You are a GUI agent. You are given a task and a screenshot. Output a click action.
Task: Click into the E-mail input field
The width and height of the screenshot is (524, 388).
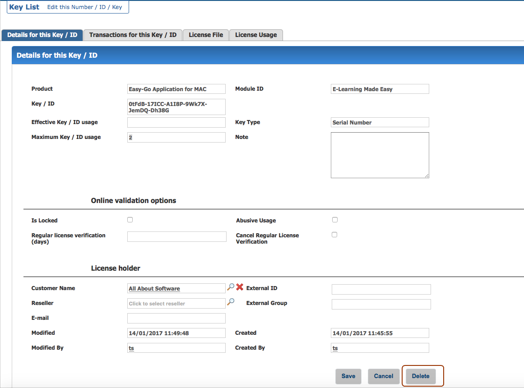point(176,318)
